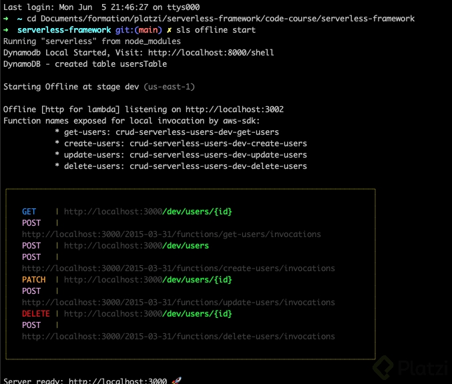This screenshot has height=384, width=452.
Task: Click the update-users invocations URL
Action: [x=178, y=303]
